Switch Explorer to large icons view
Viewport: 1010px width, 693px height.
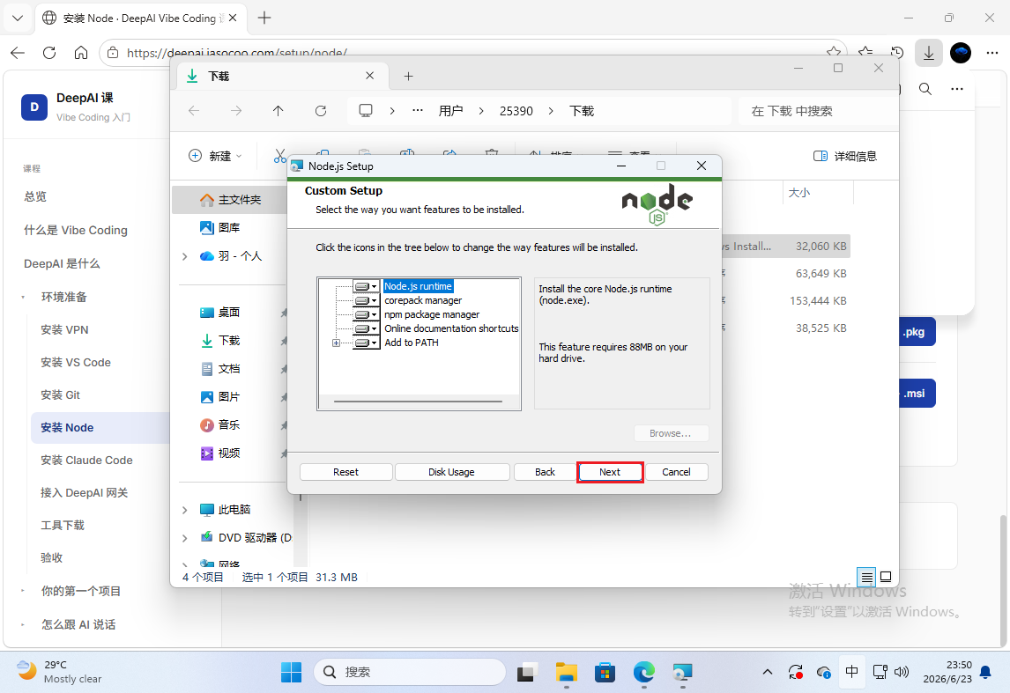pos(886,577)
